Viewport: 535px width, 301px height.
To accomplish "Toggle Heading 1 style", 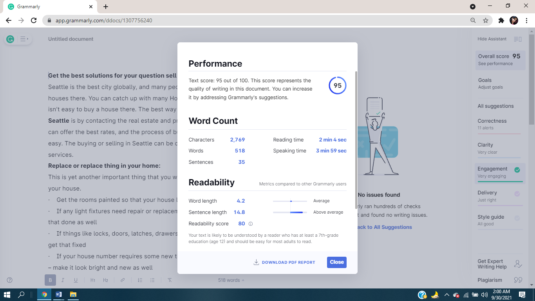I will (93, 280).
